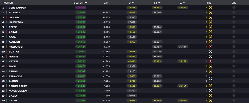Expand the S3 sector dropdown chevron

tap(184, 3)
